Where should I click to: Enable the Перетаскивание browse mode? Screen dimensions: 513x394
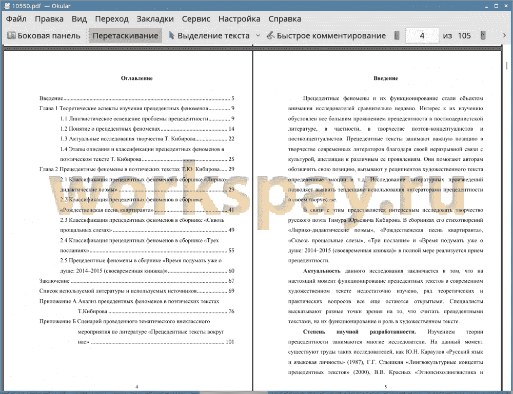tap(125, 36)
